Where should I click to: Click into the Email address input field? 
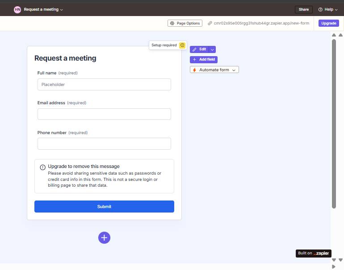point(104,114)
